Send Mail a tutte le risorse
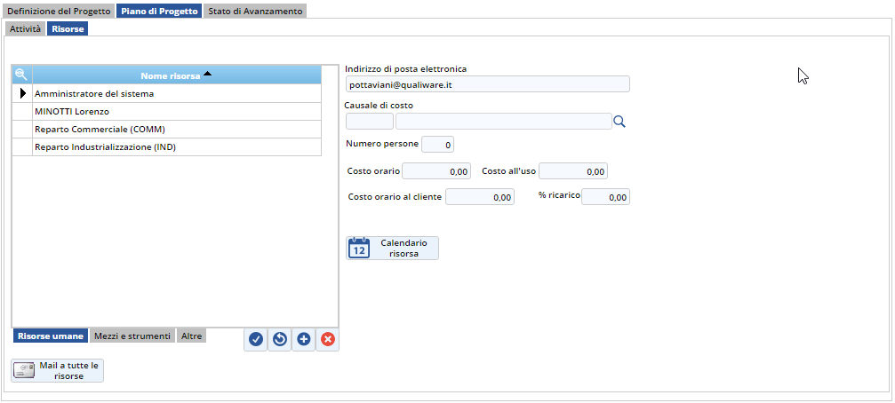The height and width of the screenshot is (403, 895). tap(58, 370)
